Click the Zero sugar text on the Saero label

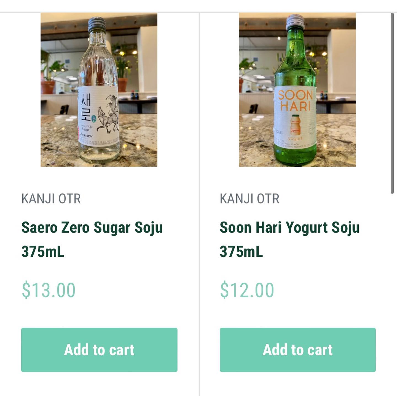click(x=86, y=135)
